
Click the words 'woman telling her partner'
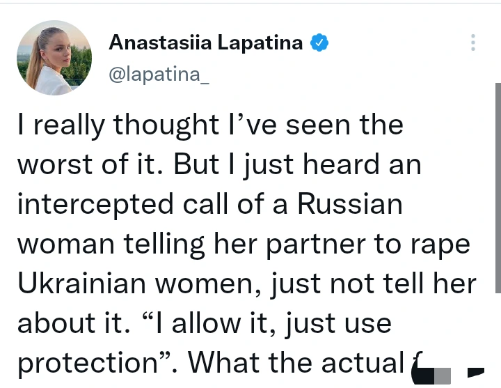pyautogui.click(x=173, y=245)
